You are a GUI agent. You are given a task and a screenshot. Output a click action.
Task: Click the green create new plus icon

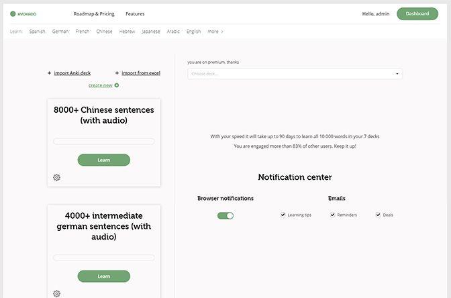click(117, 85)
